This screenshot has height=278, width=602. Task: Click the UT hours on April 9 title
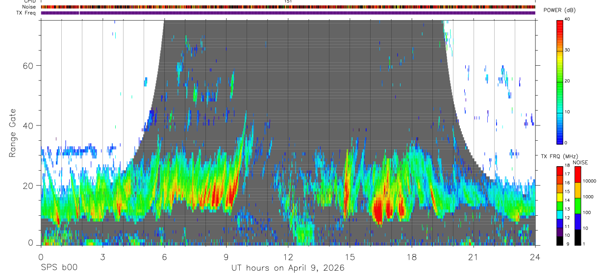288,268
